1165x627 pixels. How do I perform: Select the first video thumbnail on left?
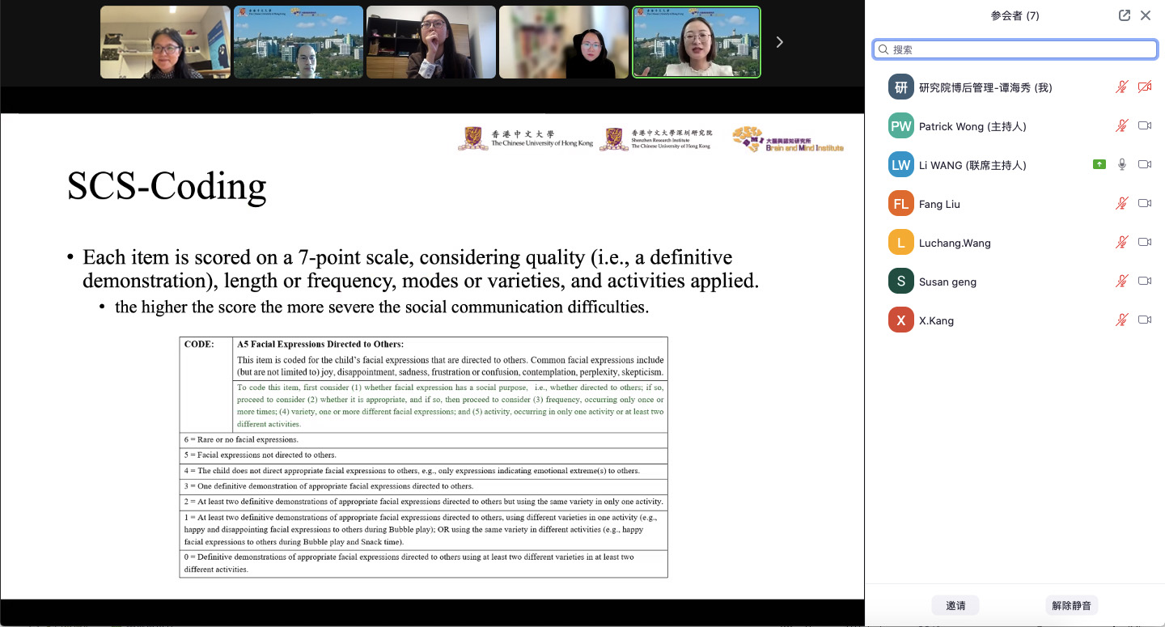tap(165, 42)
